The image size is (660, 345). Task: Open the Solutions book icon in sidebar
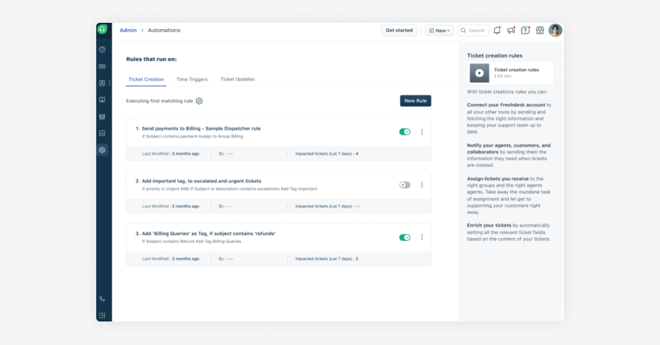pyautogui.click(x=103, y=100)
